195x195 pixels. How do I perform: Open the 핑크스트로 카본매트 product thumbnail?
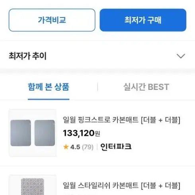point(33,133)
